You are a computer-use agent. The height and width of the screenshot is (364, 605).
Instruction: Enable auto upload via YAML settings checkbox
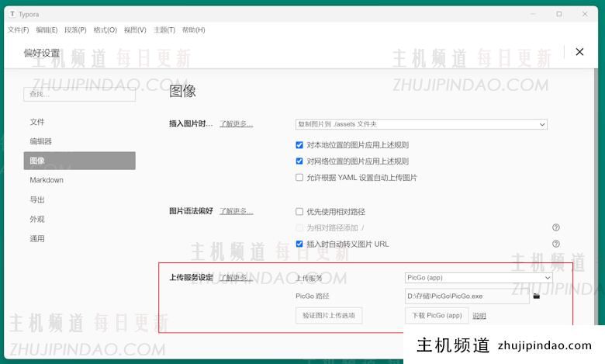[299, 177]
